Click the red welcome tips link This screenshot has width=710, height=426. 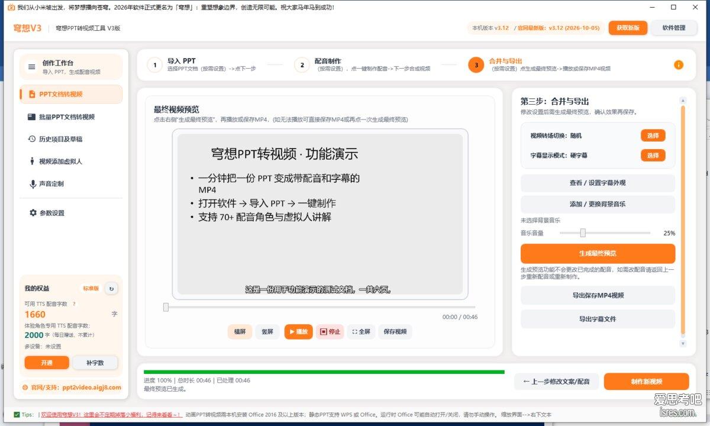111,415
